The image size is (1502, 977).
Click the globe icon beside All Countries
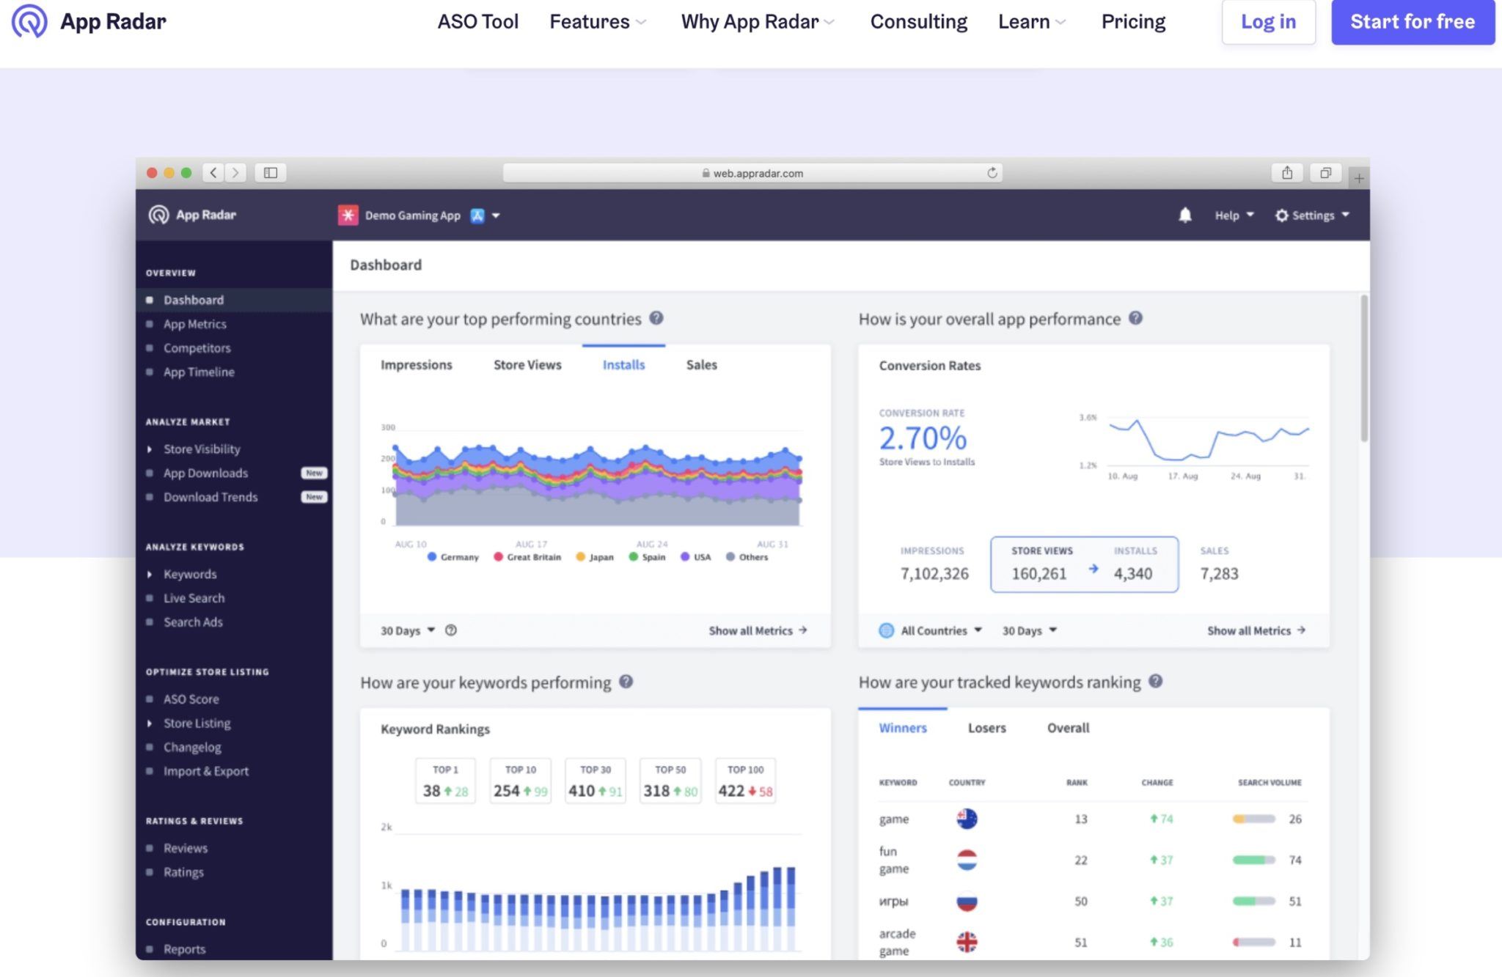(x=886, y=630)
